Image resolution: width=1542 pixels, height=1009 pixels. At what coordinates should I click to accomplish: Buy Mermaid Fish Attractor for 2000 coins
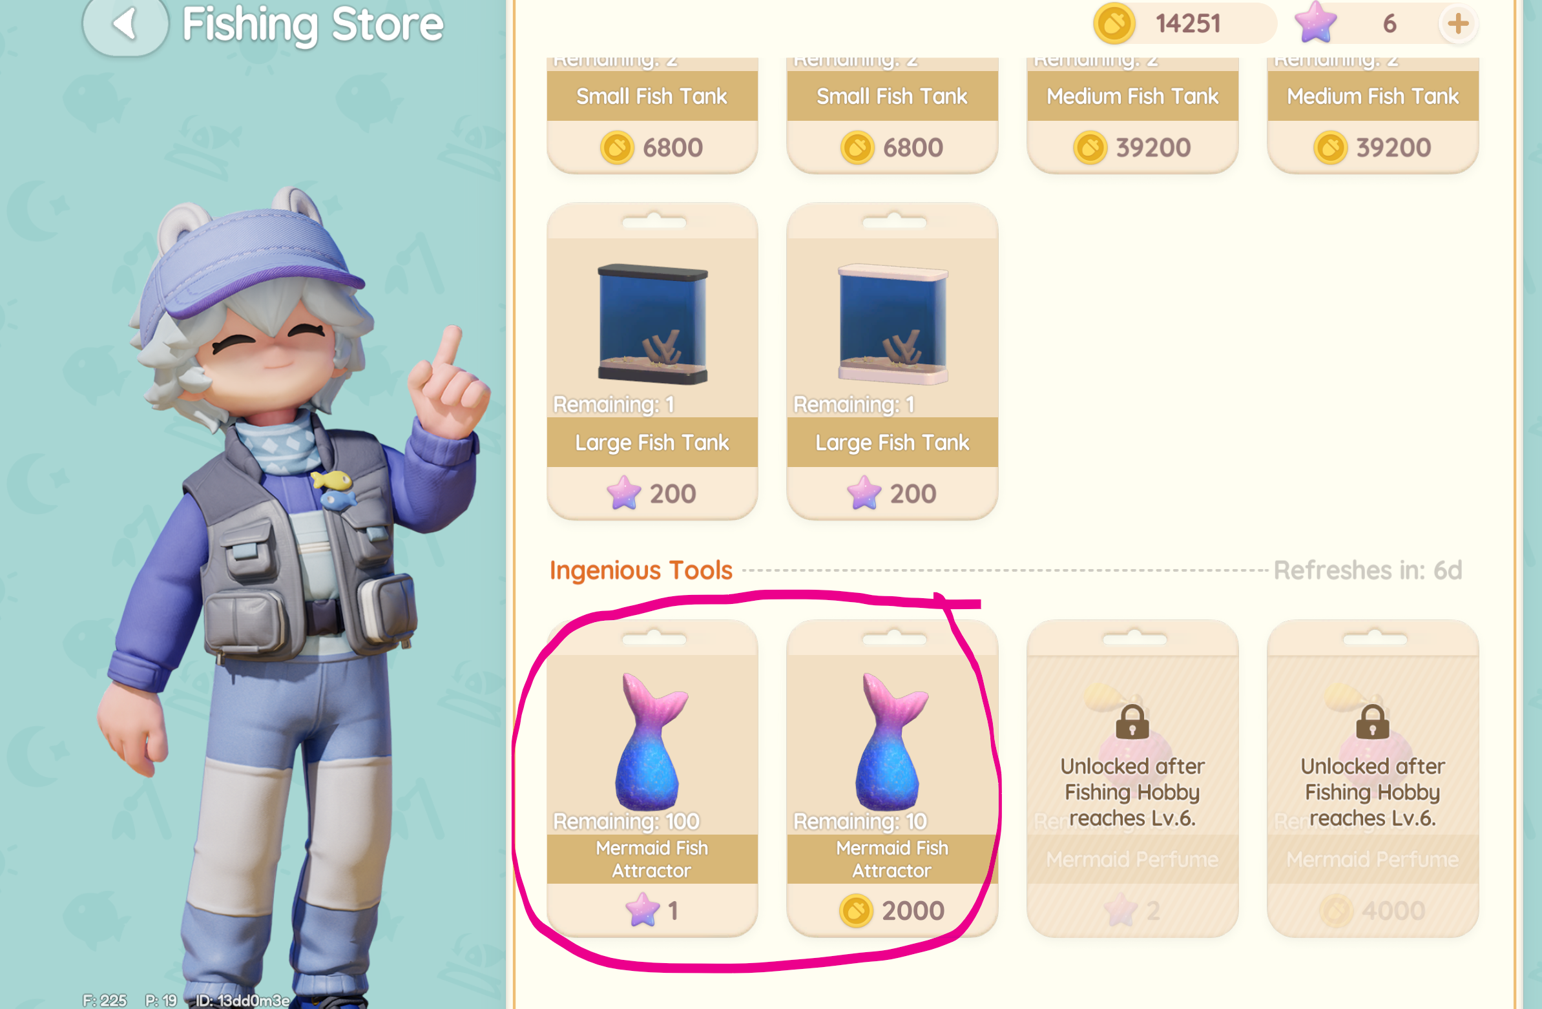[892, 910]
